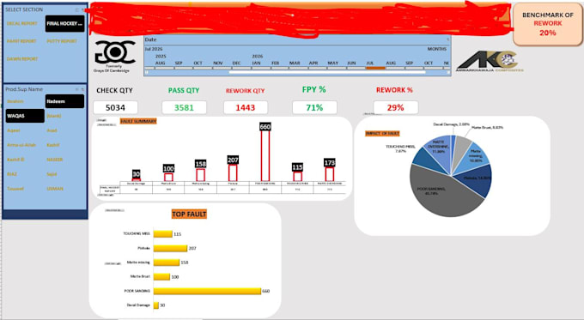
Task: Click the TOP FAULT chart title
Action: tap(189, 214)
